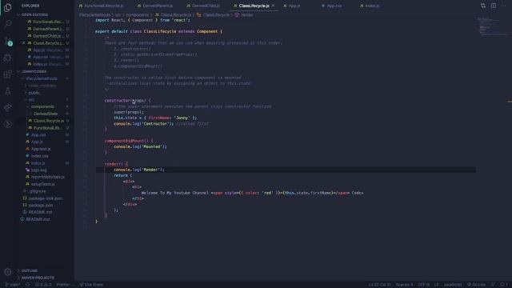Open the Search view in activity bar

7,24
